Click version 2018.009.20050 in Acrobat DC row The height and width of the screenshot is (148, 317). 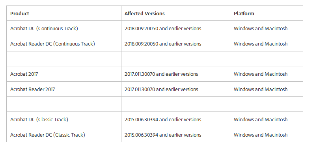tap(141, 29)
